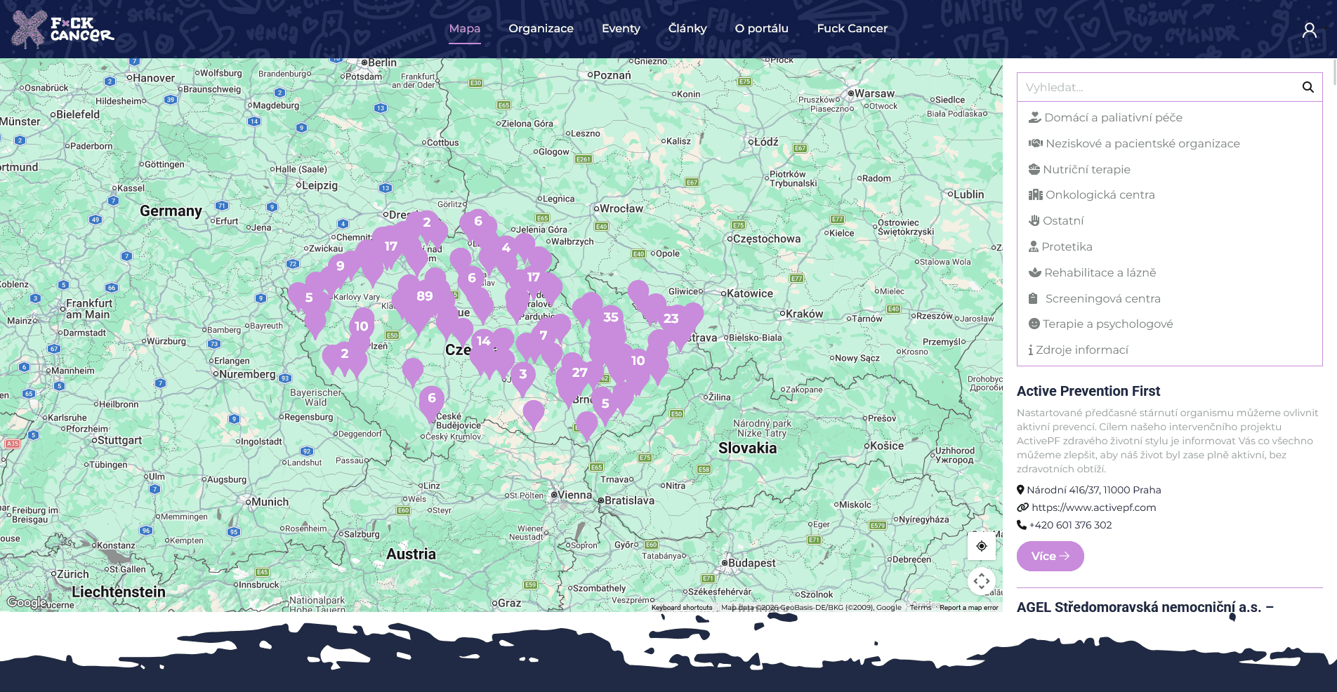Focus the Vyhledat search field
The width and height of the screenshot is (1337, 692).
[1155, 87]
